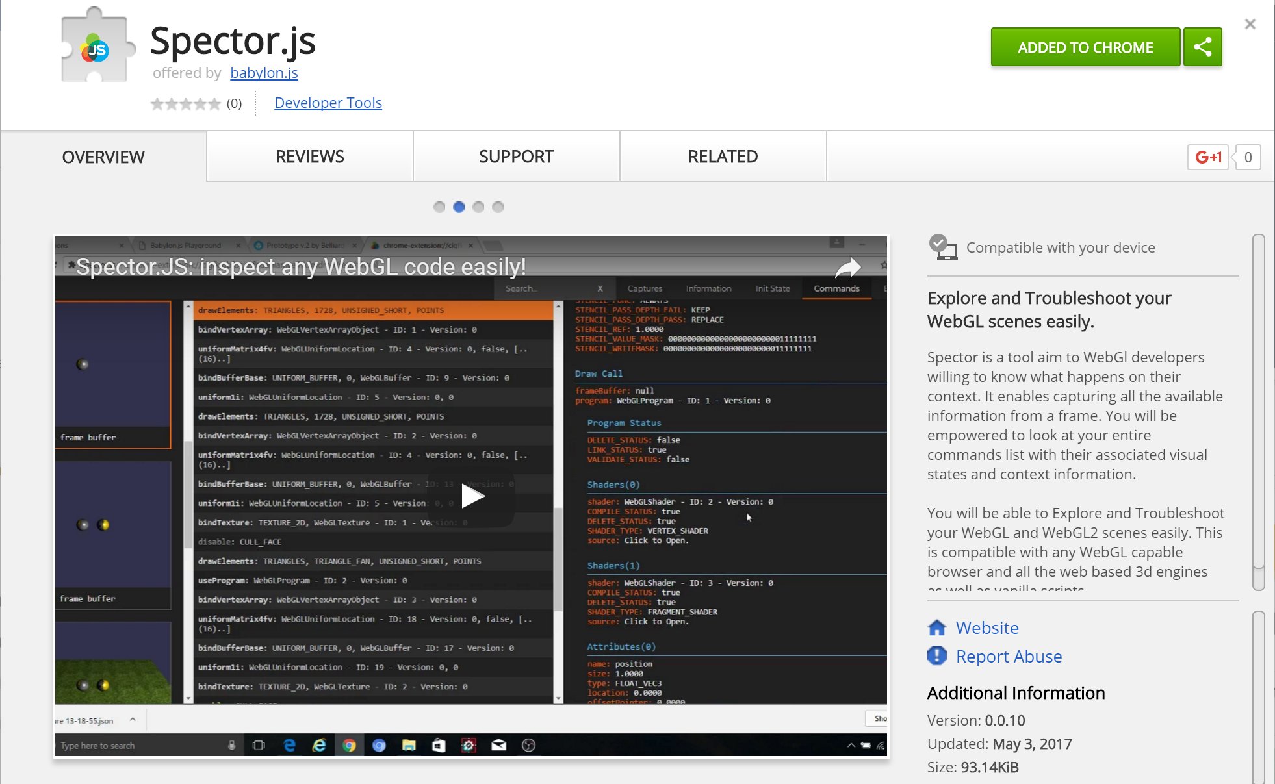The image size is (1275, 784).
Task: Click the 'Explore and Troubleshoot your WebGL scenes easily.' heading
Action: (x=1049, y=310)
